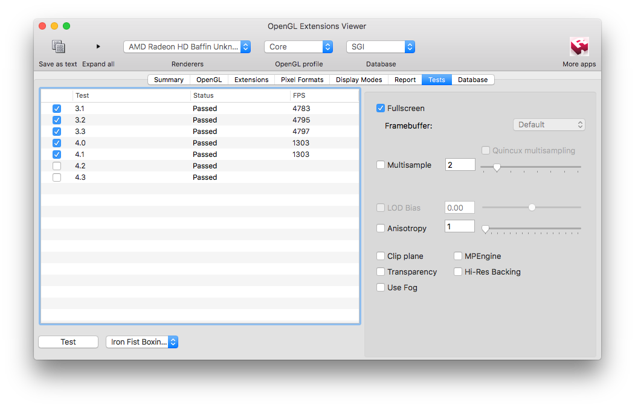635x408 pixels.
Task: Select the Tests tab
Action: coord(437,80)
